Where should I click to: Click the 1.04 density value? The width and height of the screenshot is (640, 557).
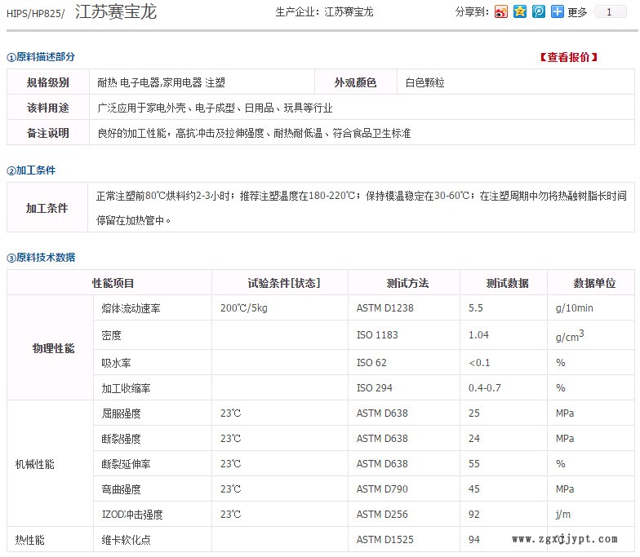coord(478,334)
